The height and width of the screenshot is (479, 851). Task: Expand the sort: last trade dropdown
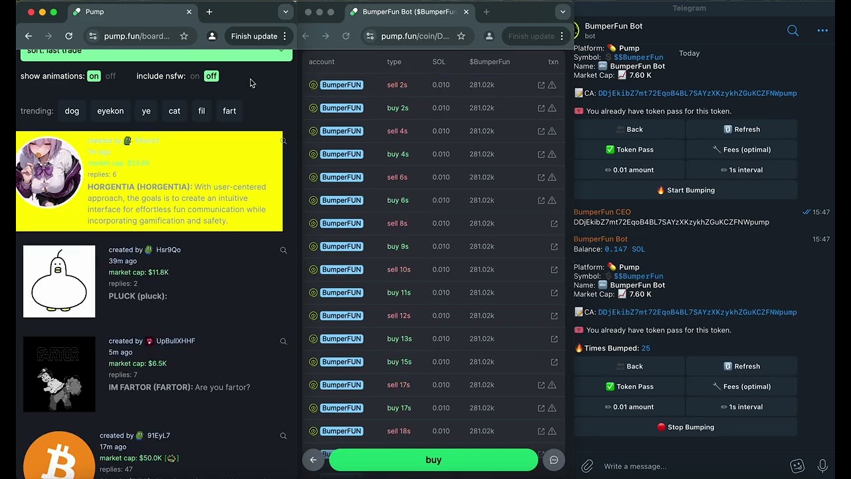(x=156, y=52)
